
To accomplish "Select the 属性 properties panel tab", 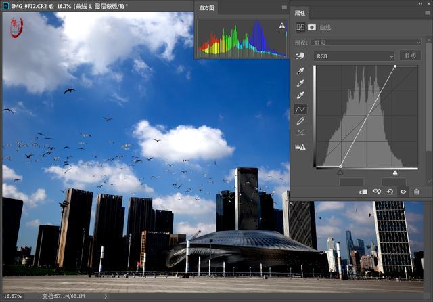I will pyautogui.click(x=300, y=13).
